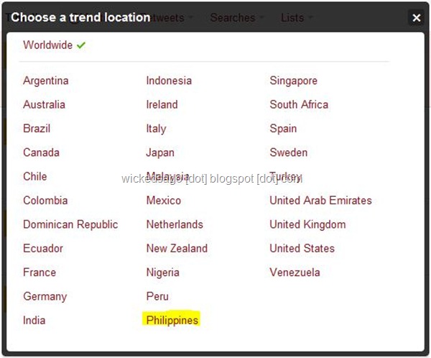
Task: Open the Searches dropdown
Action: pos(231,18)
